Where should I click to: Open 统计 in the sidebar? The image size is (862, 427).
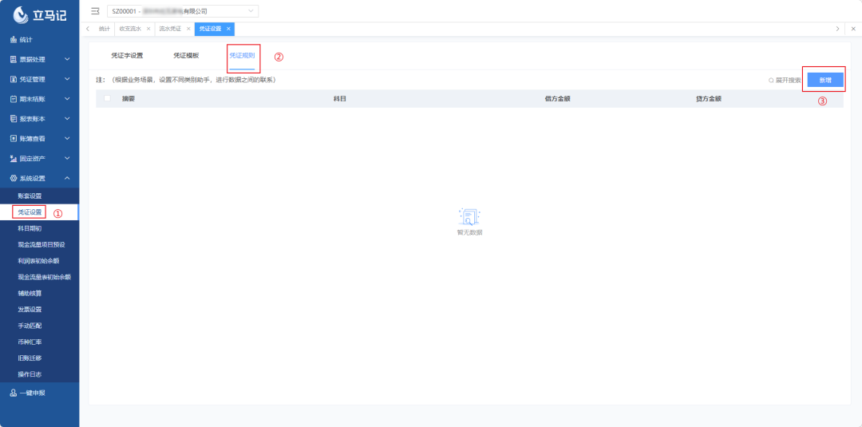pos(26,39)
